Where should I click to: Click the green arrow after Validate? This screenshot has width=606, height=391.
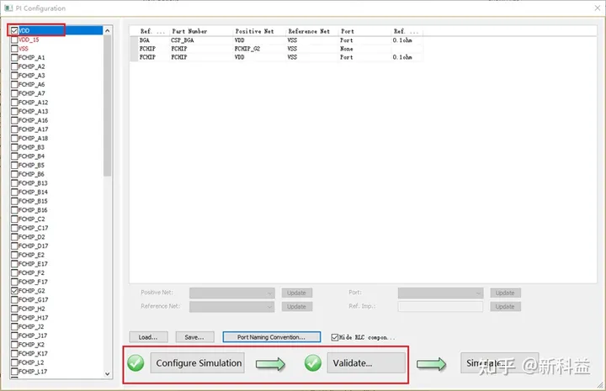431,363
